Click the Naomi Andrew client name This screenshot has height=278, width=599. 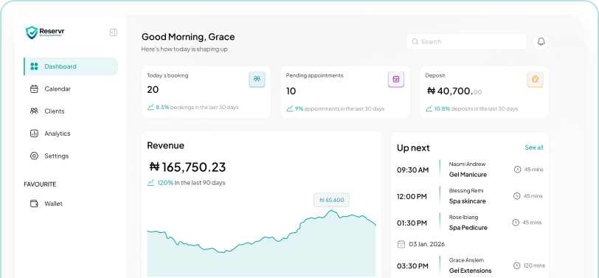(467, 164)
